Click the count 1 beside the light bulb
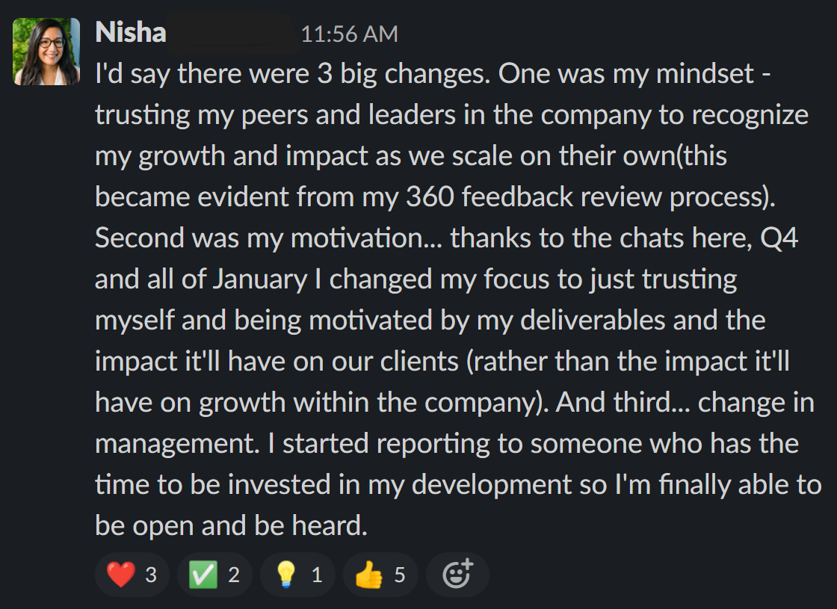This screenshot has width=837, height=609. (x=317, y=575)
